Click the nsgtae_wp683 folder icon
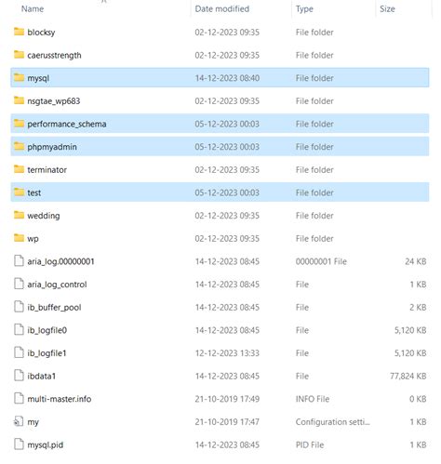441x464 pixels. click(x=19, y=100)
